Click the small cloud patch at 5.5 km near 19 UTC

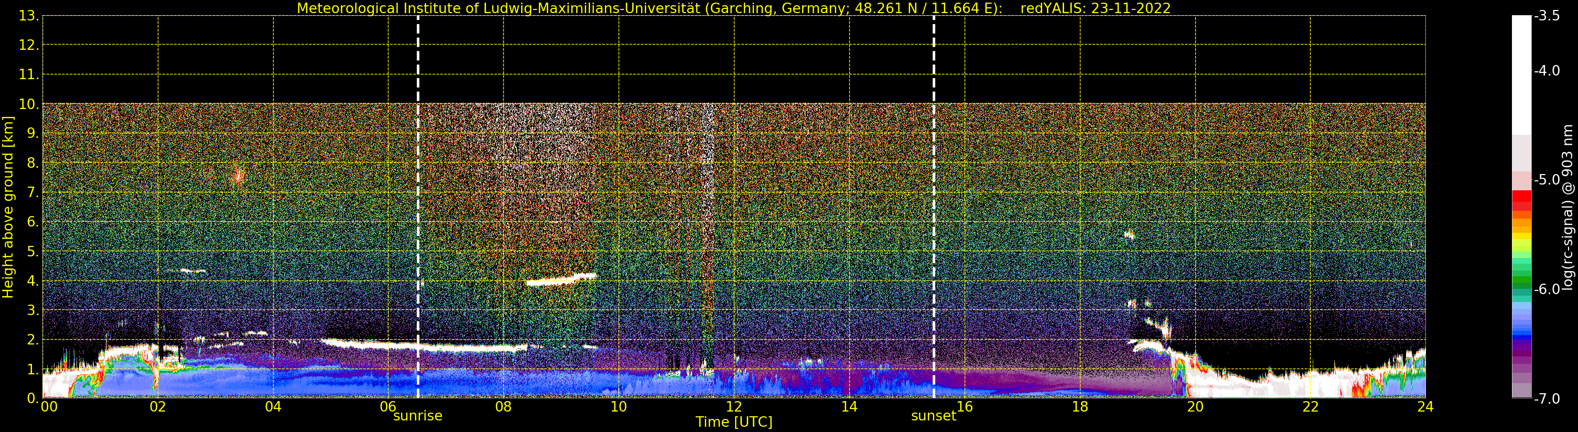pos(1130,235)
